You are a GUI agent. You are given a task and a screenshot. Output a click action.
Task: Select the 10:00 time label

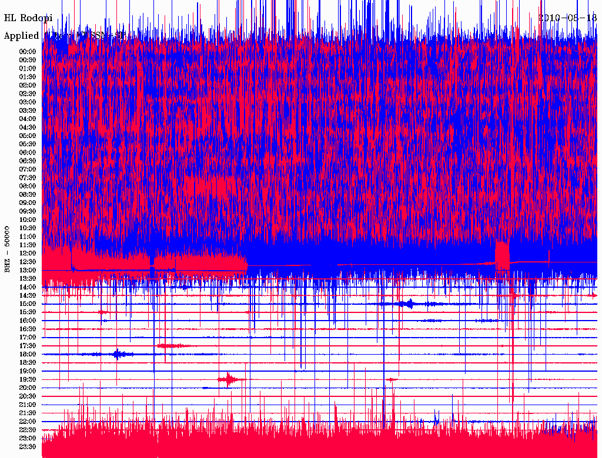coord(27,220)
